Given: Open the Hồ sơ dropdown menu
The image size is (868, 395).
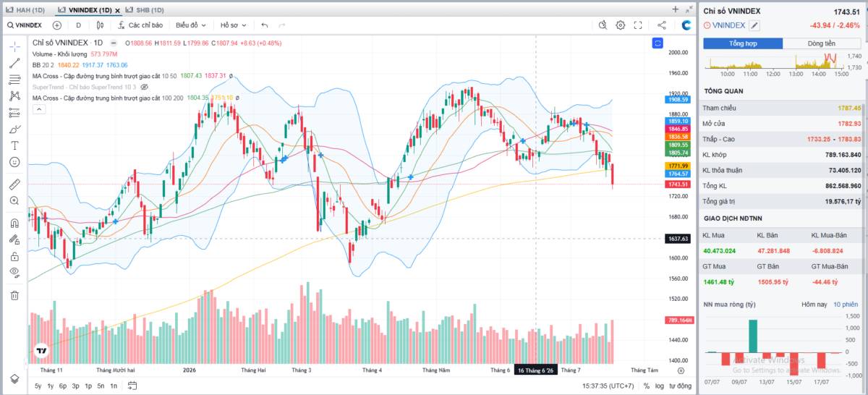Looking at the screenshot, I should 233,25.
